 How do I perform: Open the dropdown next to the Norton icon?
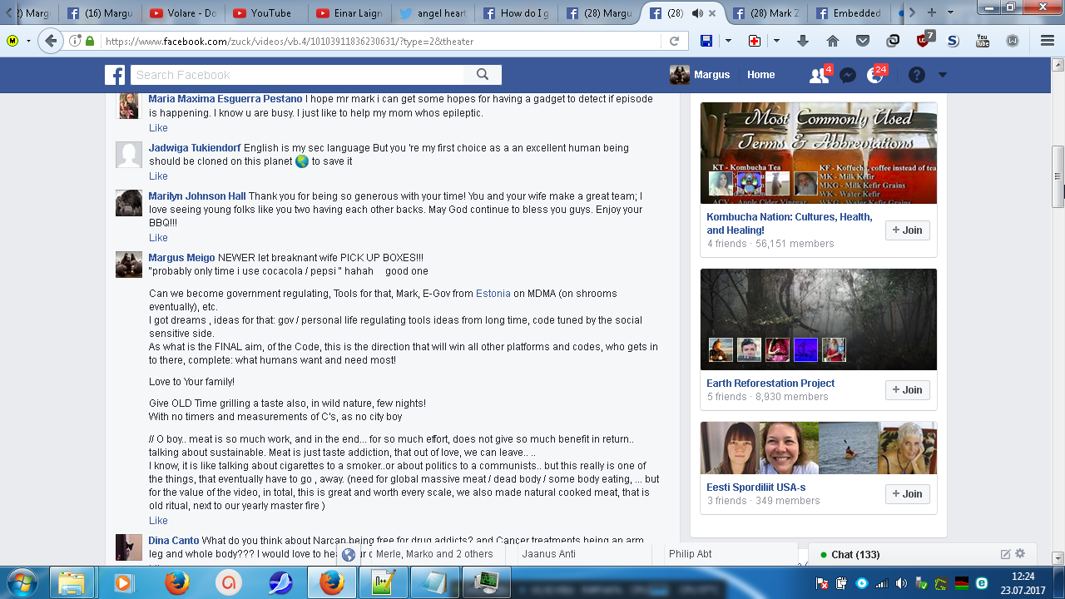28,41
